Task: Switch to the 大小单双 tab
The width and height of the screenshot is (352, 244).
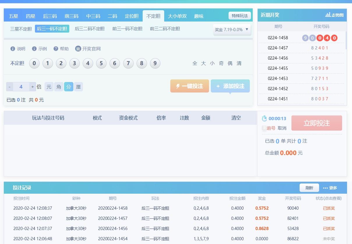Action: coord(177,16)
